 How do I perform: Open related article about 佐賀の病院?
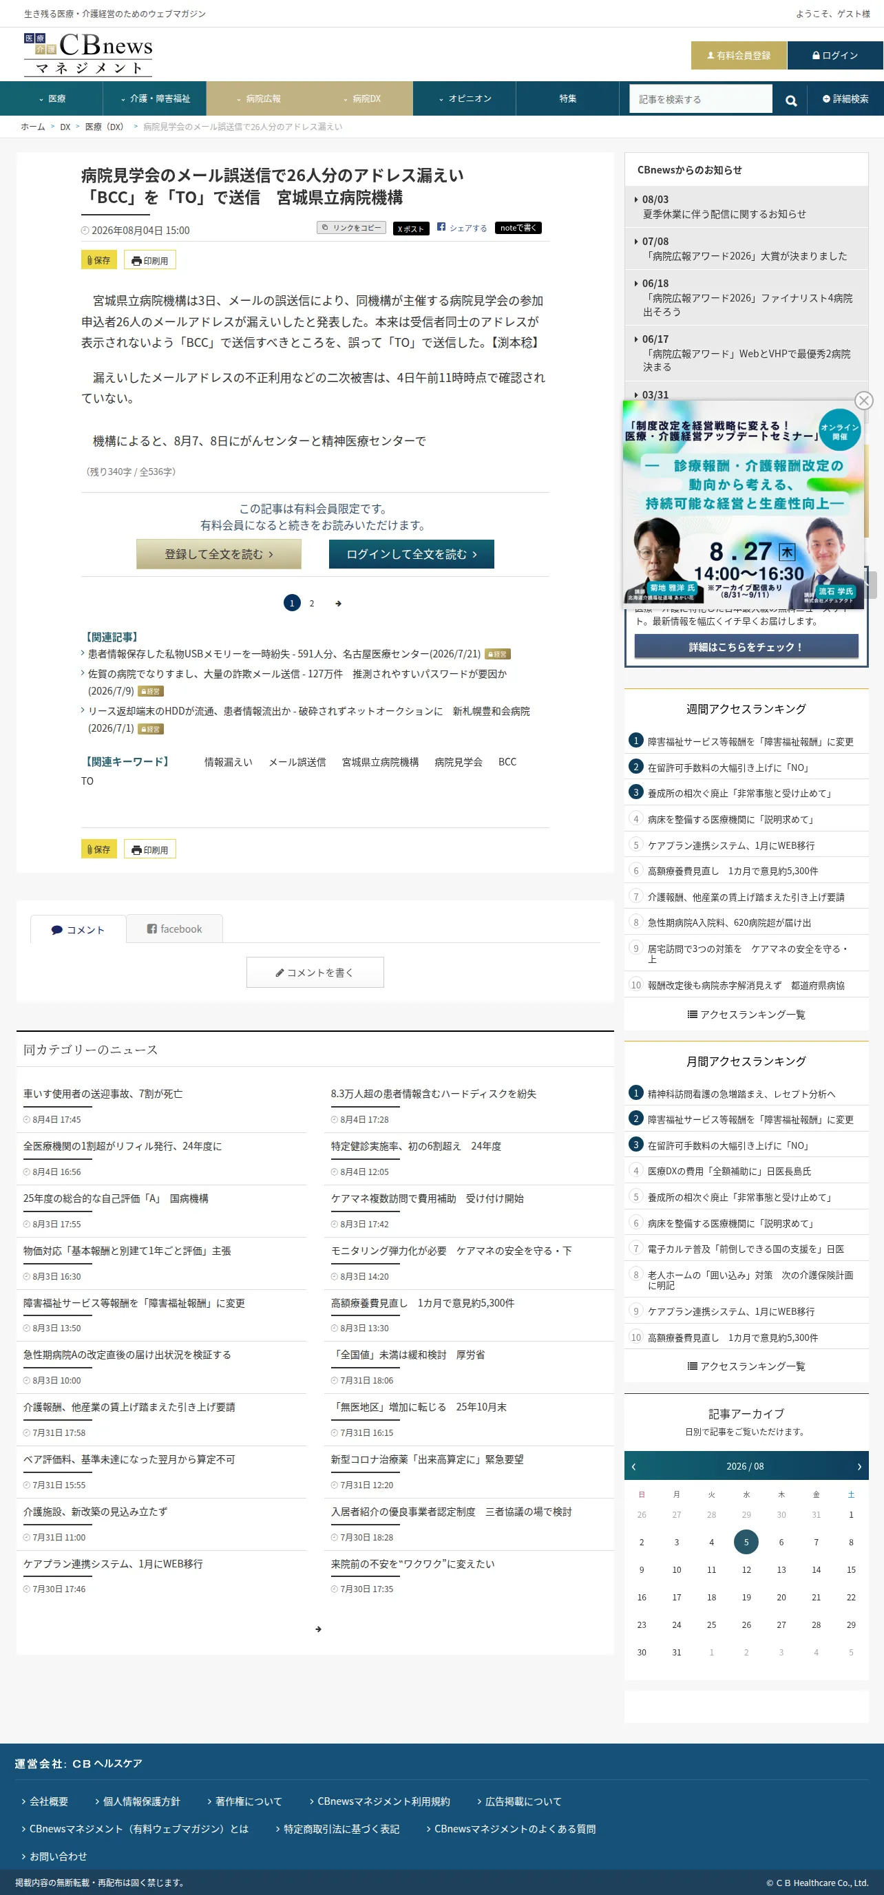(297, 682)
